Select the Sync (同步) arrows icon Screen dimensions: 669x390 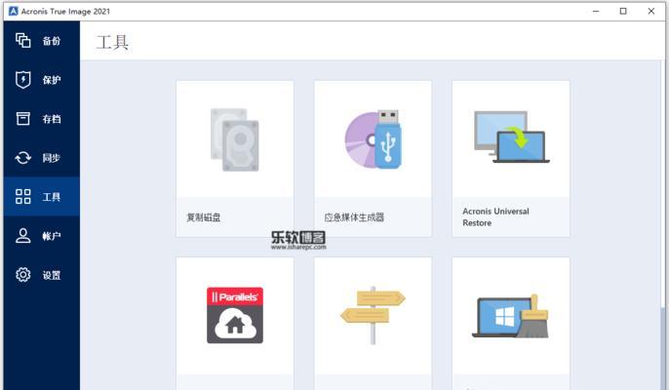pyautogui.click(x=23, y=157)
